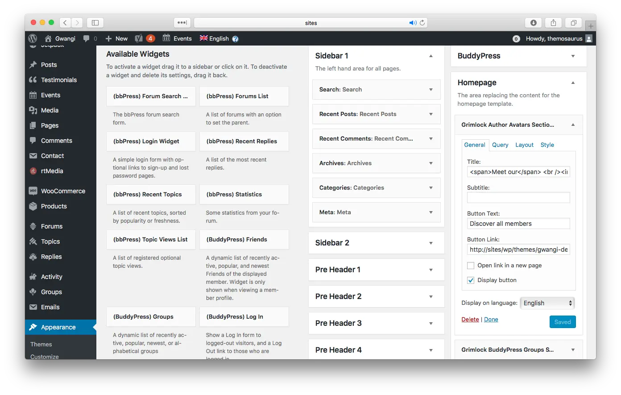Viewport: 621px width, 395px height.
Task: Click the Contact envelope icon
Action: pos(33,156)
